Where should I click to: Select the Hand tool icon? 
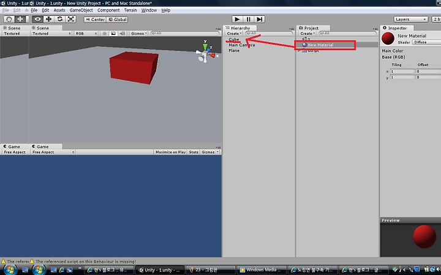coord(9,19)
